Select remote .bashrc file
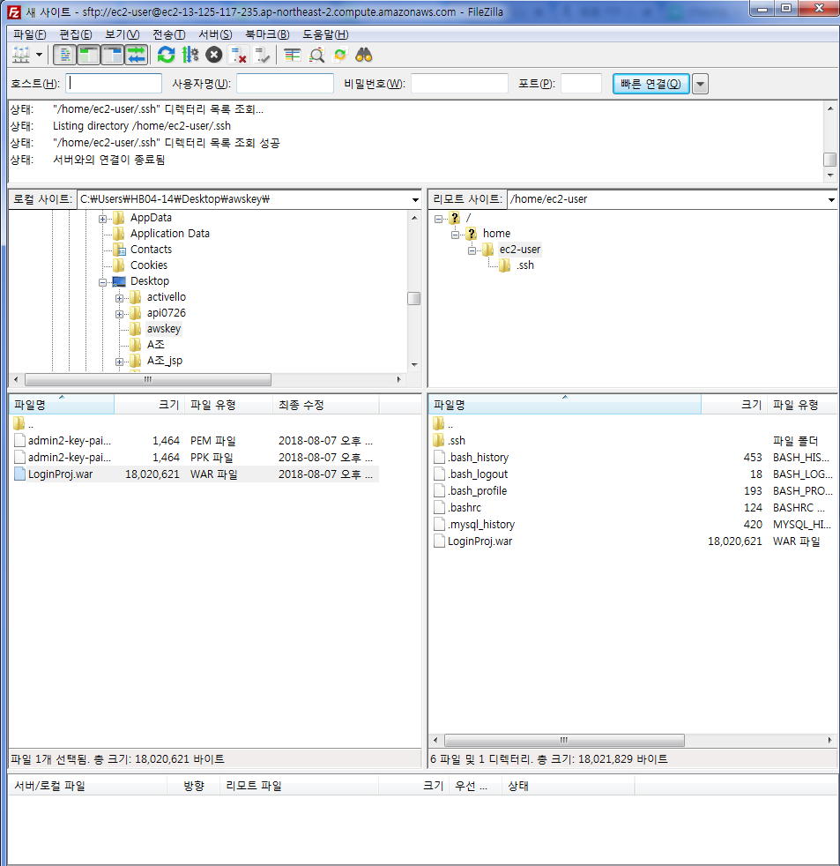This screenshot has height=866, width=840. [x=633, y=508]
